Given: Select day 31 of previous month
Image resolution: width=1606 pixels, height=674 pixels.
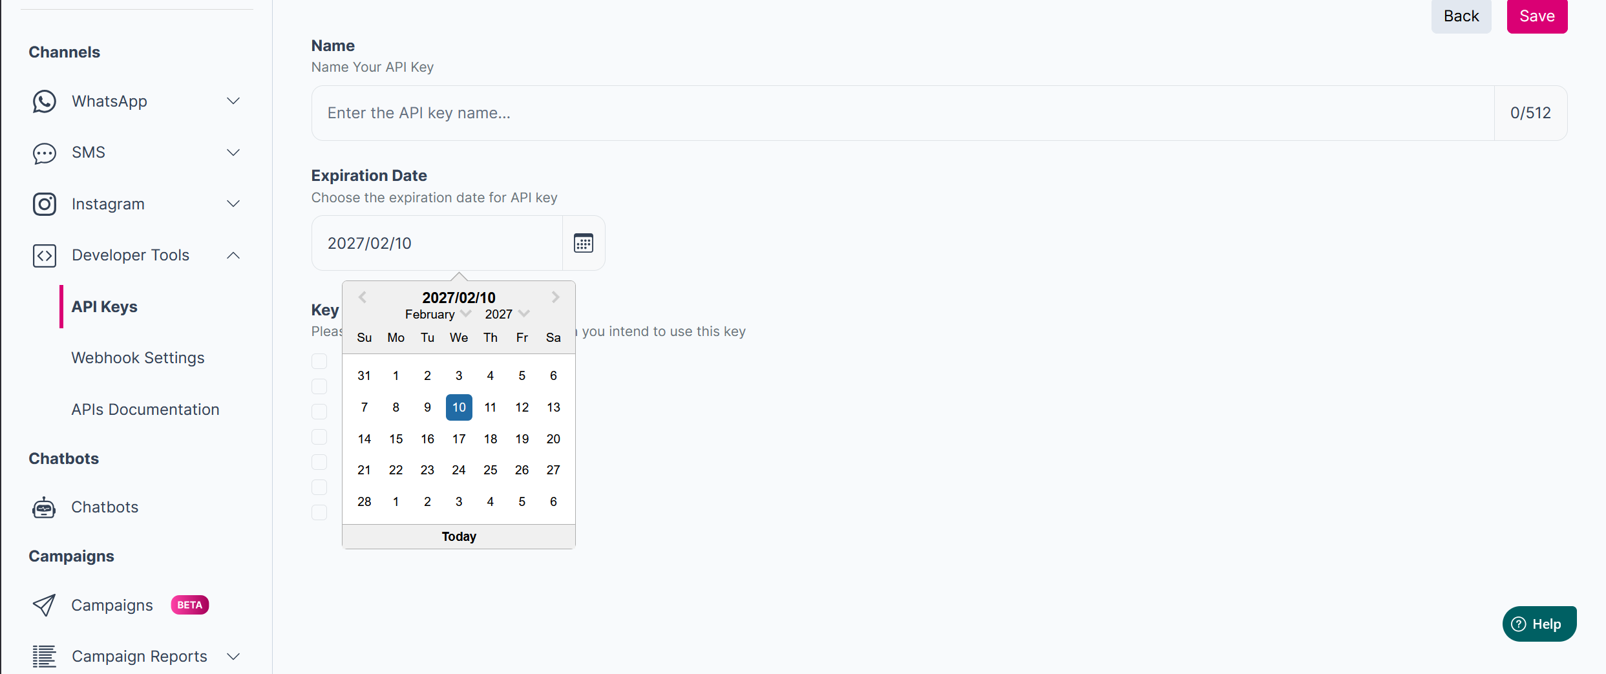Looking at the screenshot, I should pyautogui.click(x=365, y=376).
